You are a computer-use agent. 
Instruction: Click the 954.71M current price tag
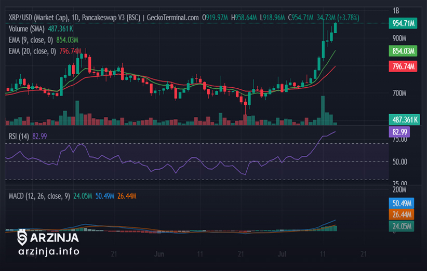[x=403, y=23]
